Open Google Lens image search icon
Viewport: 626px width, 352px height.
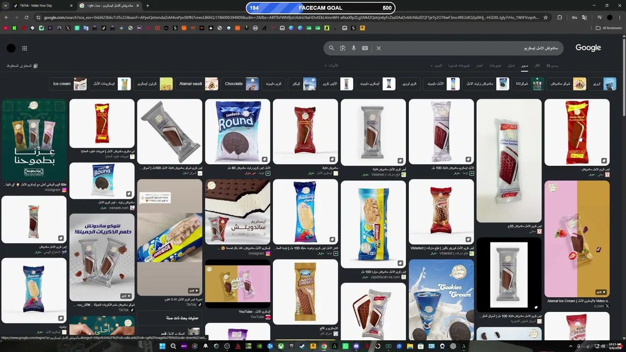pyautogui.click(x=342, y=48)
